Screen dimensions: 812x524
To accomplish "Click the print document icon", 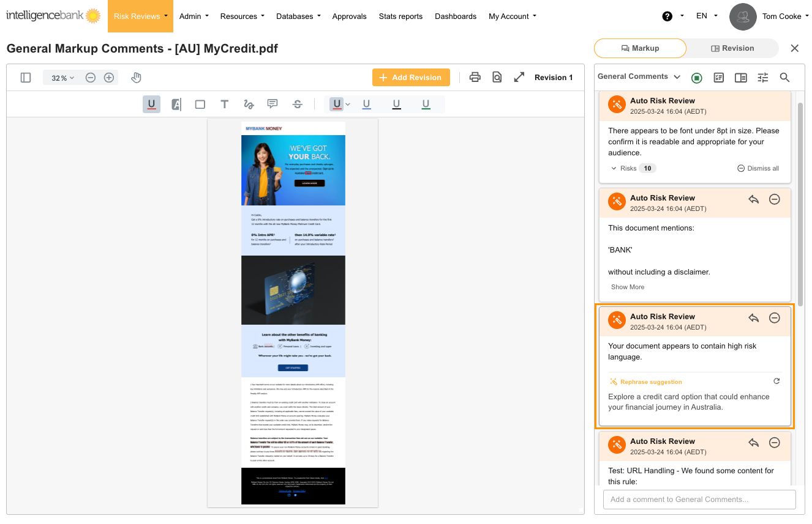I will coord(475,77).
